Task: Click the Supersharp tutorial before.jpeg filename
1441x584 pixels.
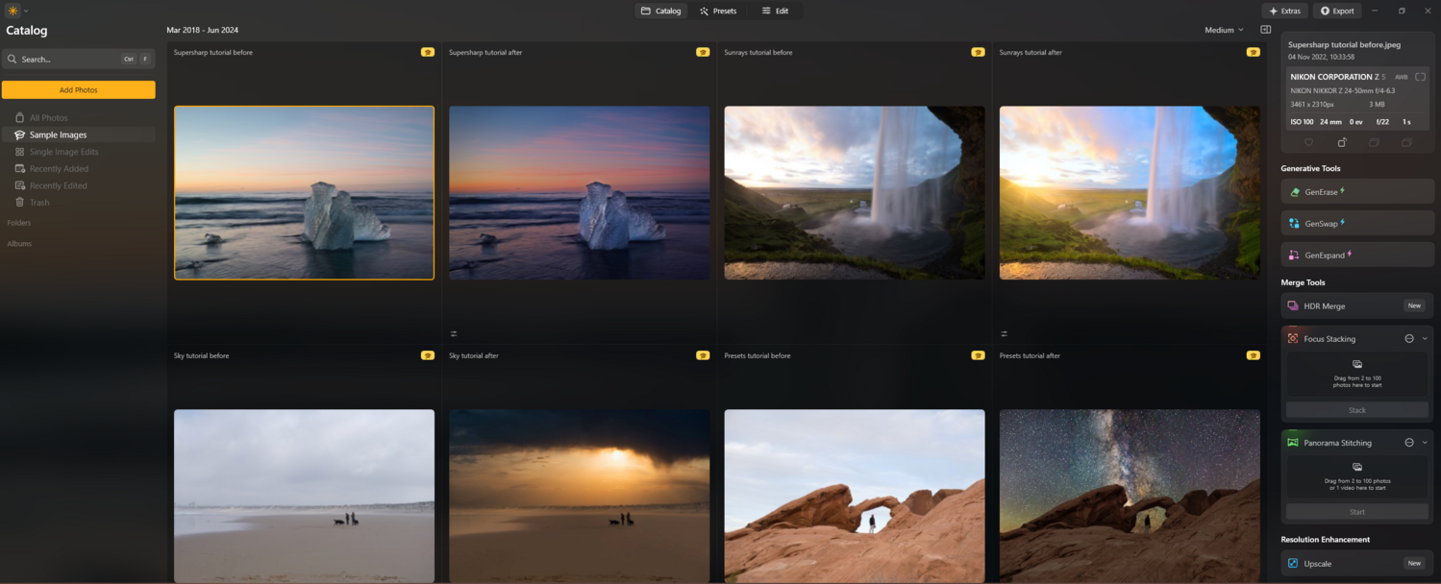Action: 1344,45
